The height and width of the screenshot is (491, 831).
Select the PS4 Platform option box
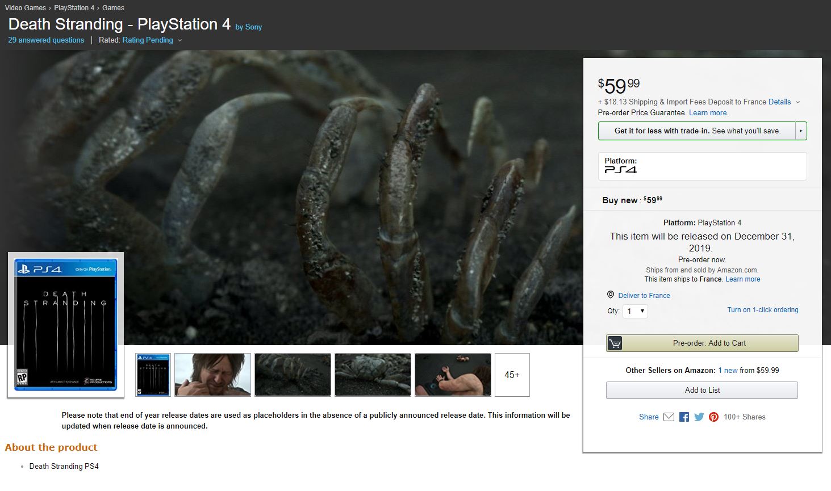pyautogui.click(x=702, y=166)
